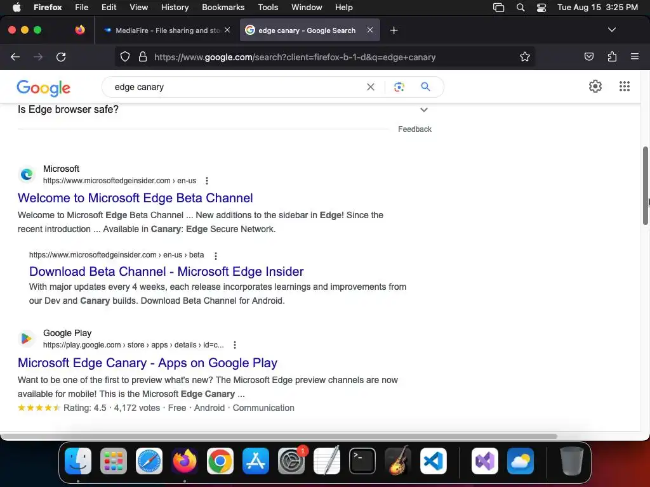
Task: Open System Settings with update badge
Action: coord(291,461)
